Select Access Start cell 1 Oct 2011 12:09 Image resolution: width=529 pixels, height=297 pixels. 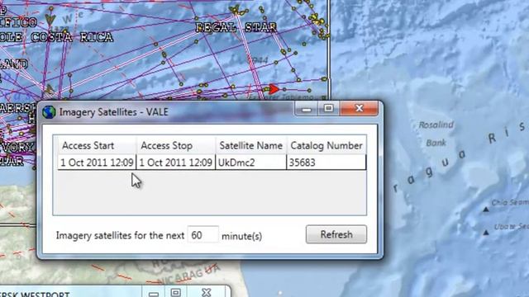click(x=97, y=163)
